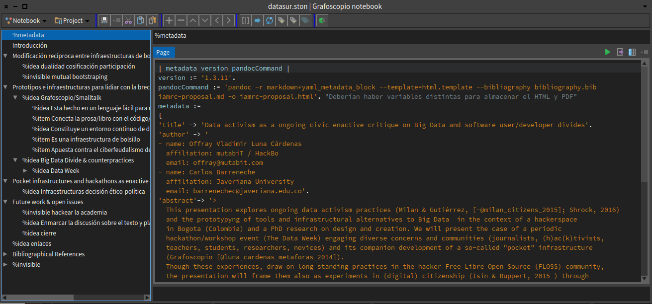Move the selected node up
Image resolution: width=652 pixels, height=304 pixels.
[x=192, y=20]
